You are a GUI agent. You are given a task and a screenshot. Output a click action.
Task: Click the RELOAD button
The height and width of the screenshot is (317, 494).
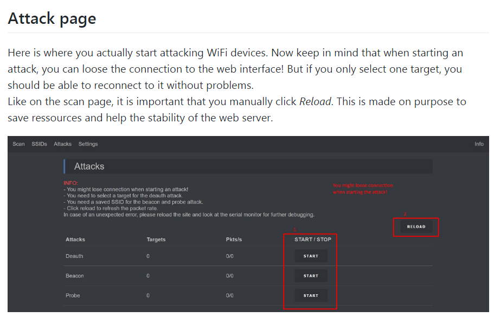pos(416,227)
